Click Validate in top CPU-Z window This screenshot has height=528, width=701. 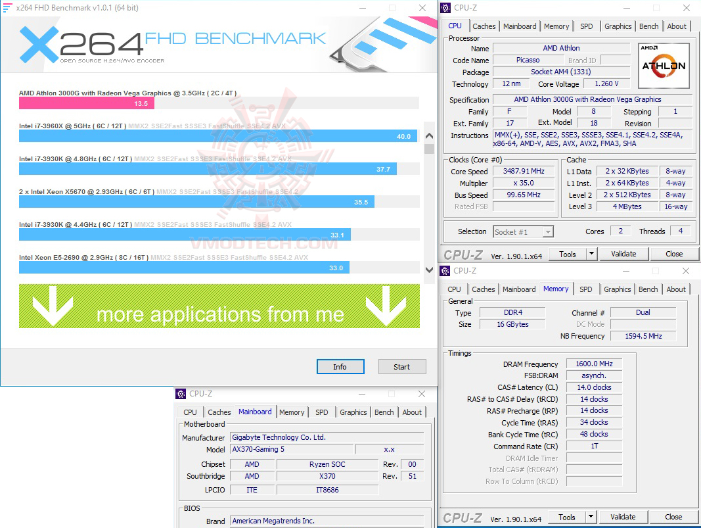pos(623,254)
